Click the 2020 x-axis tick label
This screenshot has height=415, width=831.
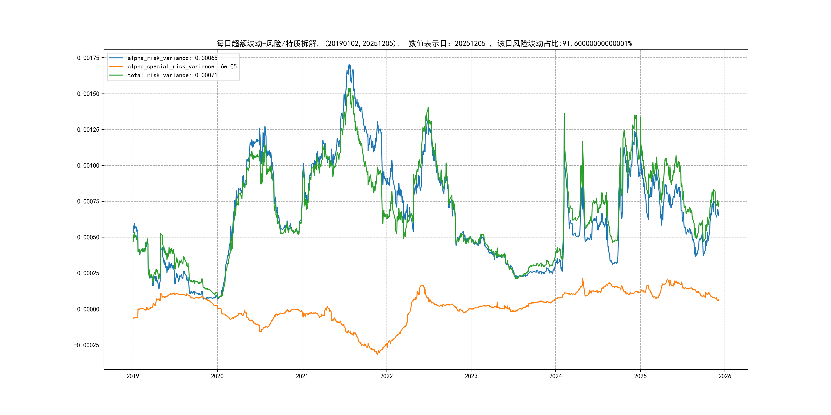tap(217, 376)
